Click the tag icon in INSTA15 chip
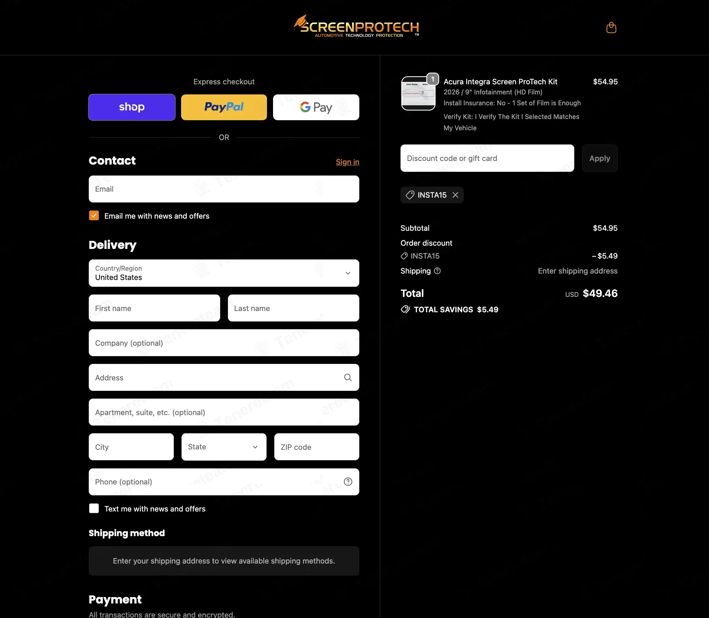The width and height of the screenshot is (709, 618). [410, 195]
